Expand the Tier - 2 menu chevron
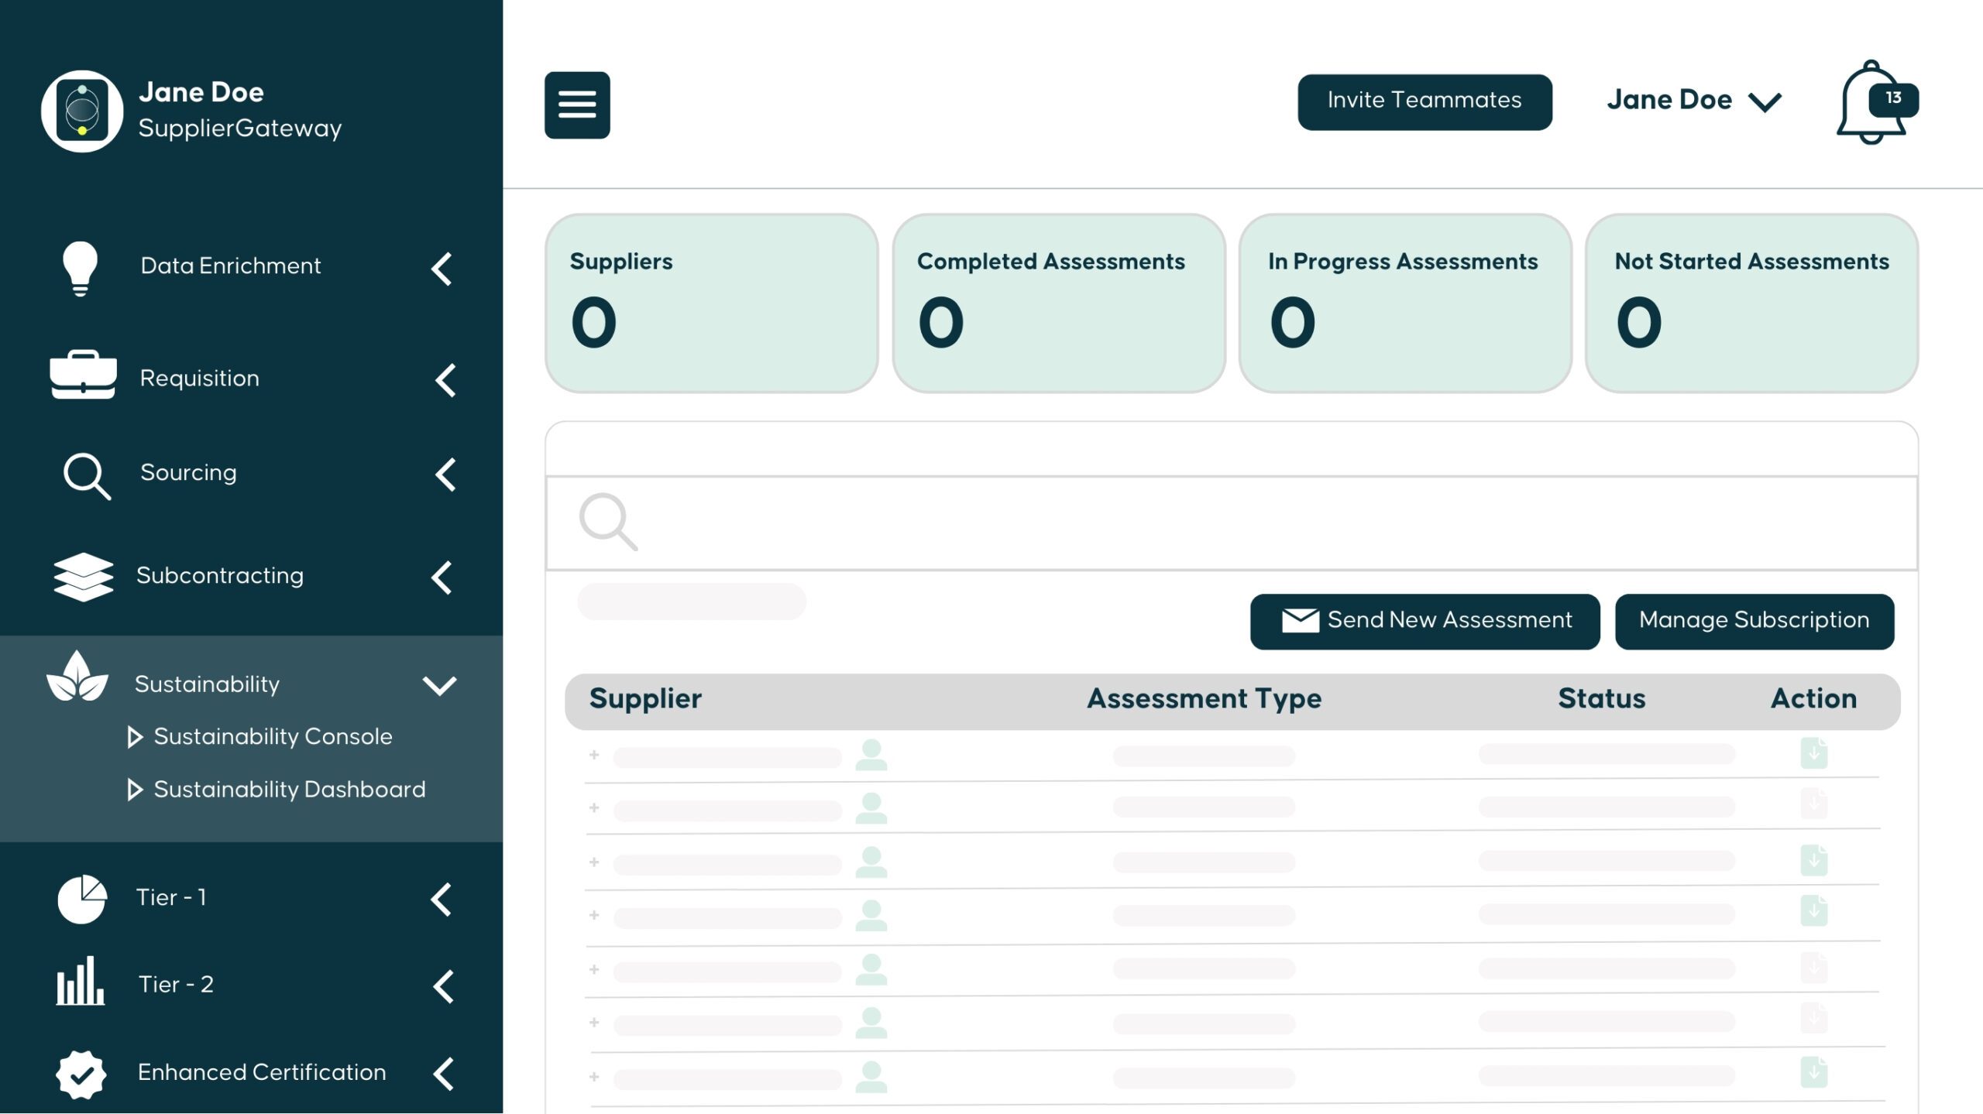Screen dimensions: 1983x1114 (x=443, y=986)
